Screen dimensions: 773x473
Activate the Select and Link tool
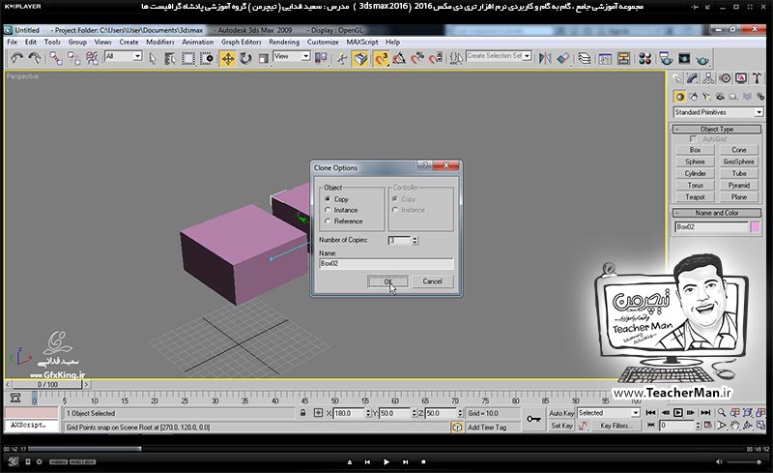click(56, 59)
